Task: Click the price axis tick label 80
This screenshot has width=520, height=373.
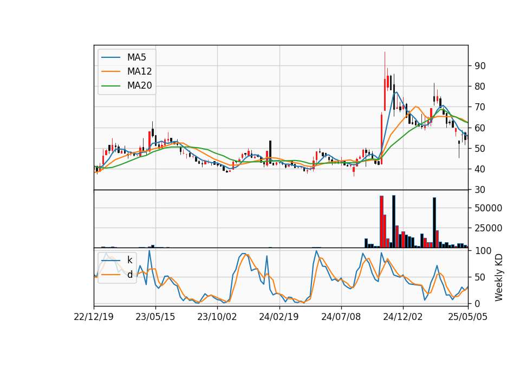Action: [480, 86]
